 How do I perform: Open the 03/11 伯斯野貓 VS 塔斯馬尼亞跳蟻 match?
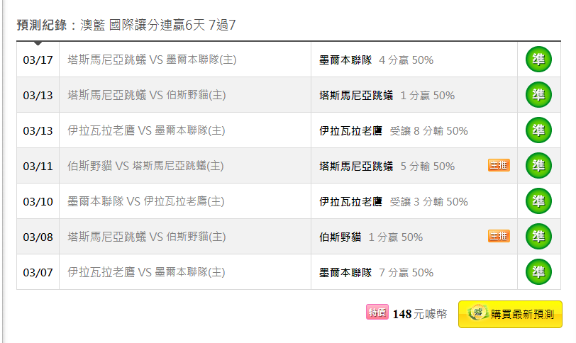coord(145,166)
